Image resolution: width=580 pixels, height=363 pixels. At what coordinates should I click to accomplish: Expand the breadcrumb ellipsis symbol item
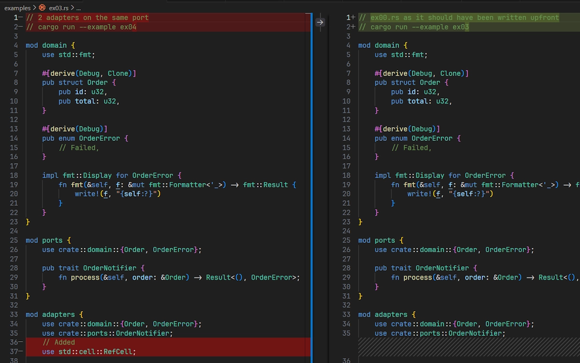pos(78,8)
